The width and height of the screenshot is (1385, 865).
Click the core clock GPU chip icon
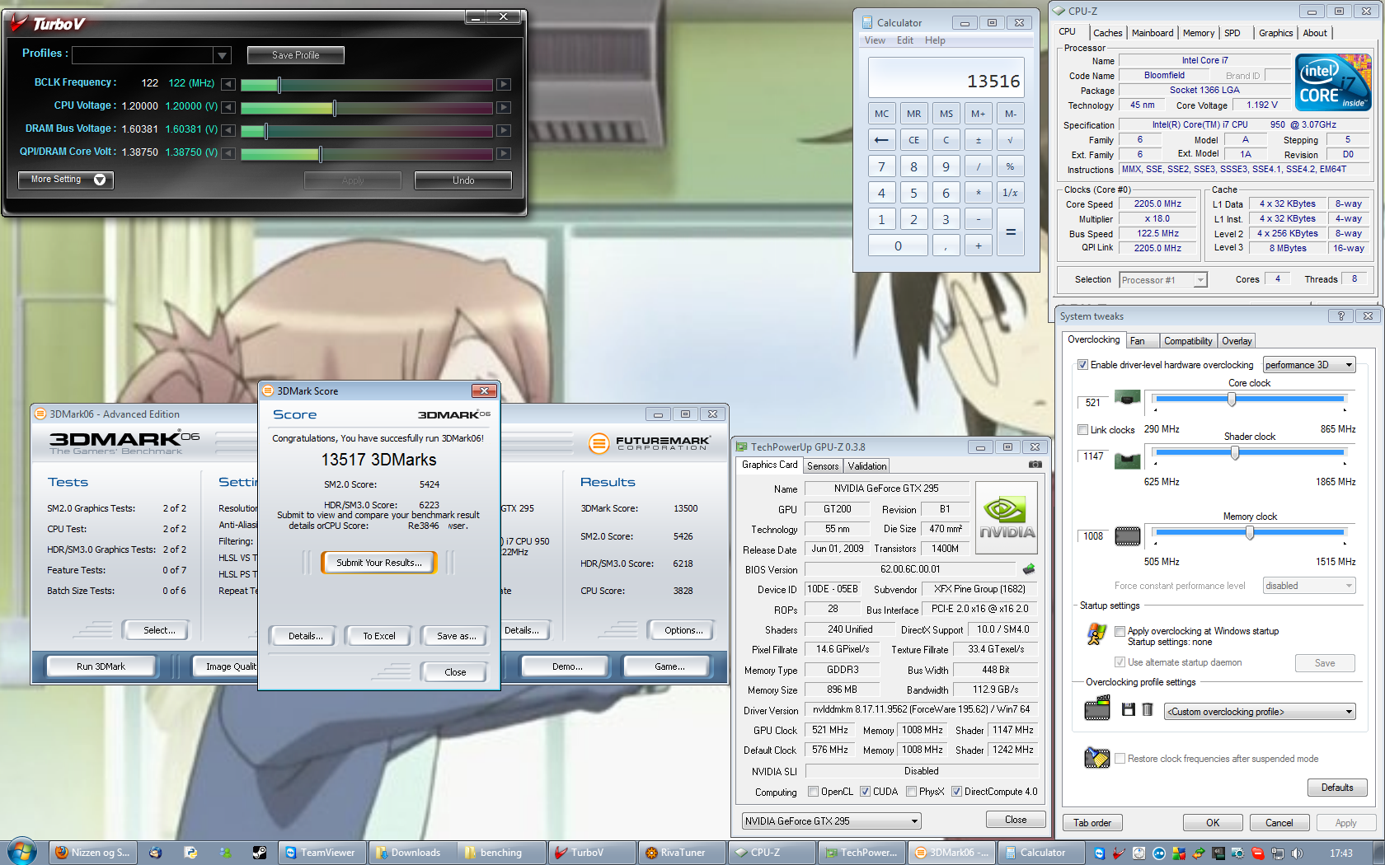1127,399
